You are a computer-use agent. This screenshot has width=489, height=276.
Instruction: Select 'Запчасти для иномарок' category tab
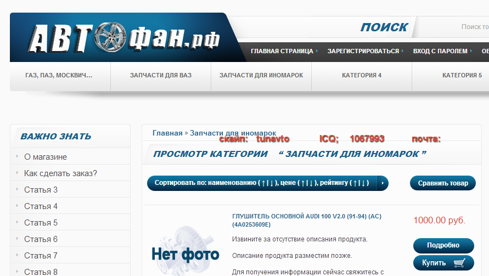[x=261, y=76]
